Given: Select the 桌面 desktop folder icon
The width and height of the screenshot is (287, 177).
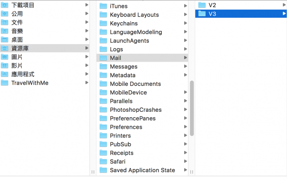Looking at the screenshot, I should [x=4, y=40].
